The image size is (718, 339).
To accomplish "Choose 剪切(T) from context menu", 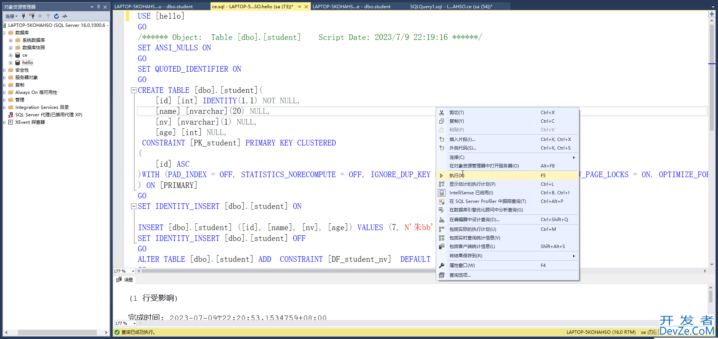I will pos(508,113).
